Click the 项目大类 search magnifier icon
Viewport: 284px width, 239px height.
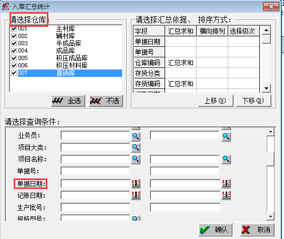tap(136, 147)
